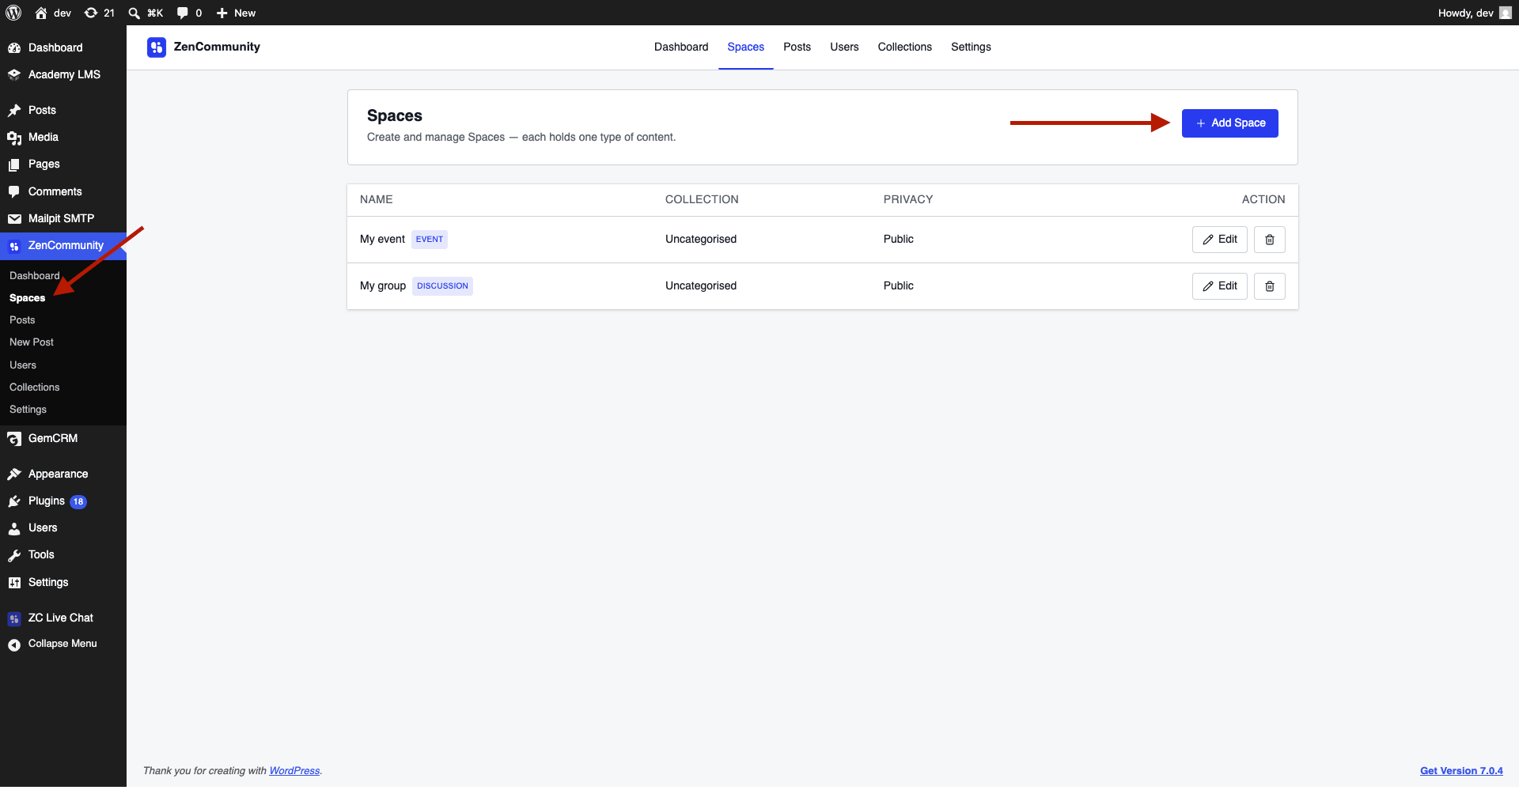Click the My group space name
The width and height of the screenshot is (1519, 805).
point(383,286)
